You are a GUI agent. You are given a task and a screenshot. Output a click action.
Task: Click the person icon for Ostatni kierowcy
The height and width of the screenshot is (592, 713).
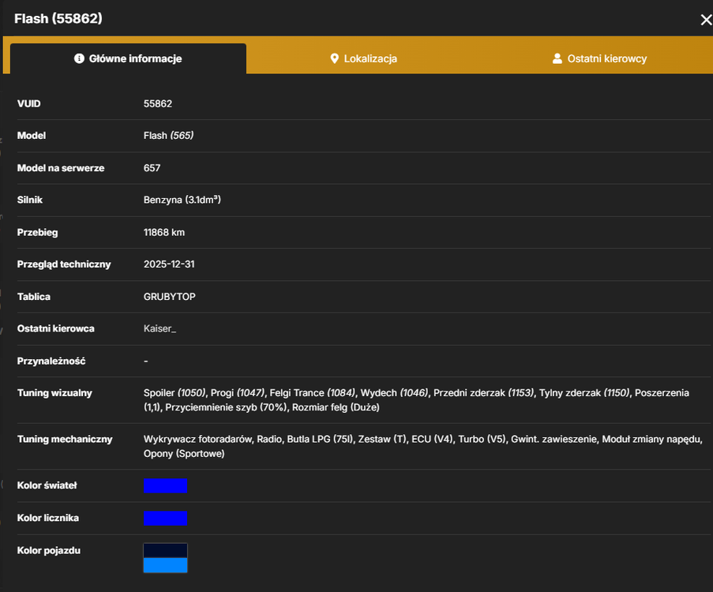pos(557,58)
